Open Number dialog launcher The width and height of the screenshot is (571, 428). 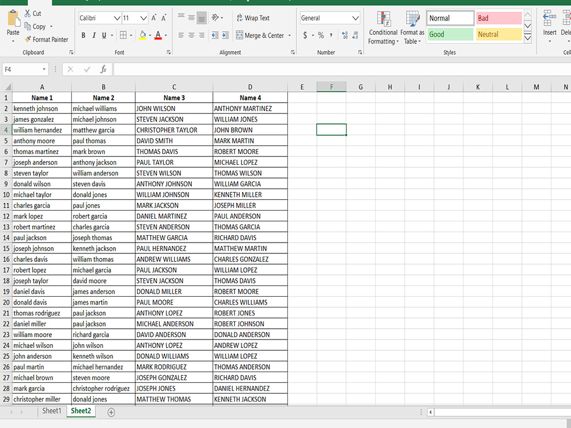tap(360, 53)
